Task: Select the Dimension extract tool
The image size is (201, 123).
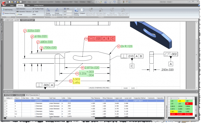Action: point(21,9)
